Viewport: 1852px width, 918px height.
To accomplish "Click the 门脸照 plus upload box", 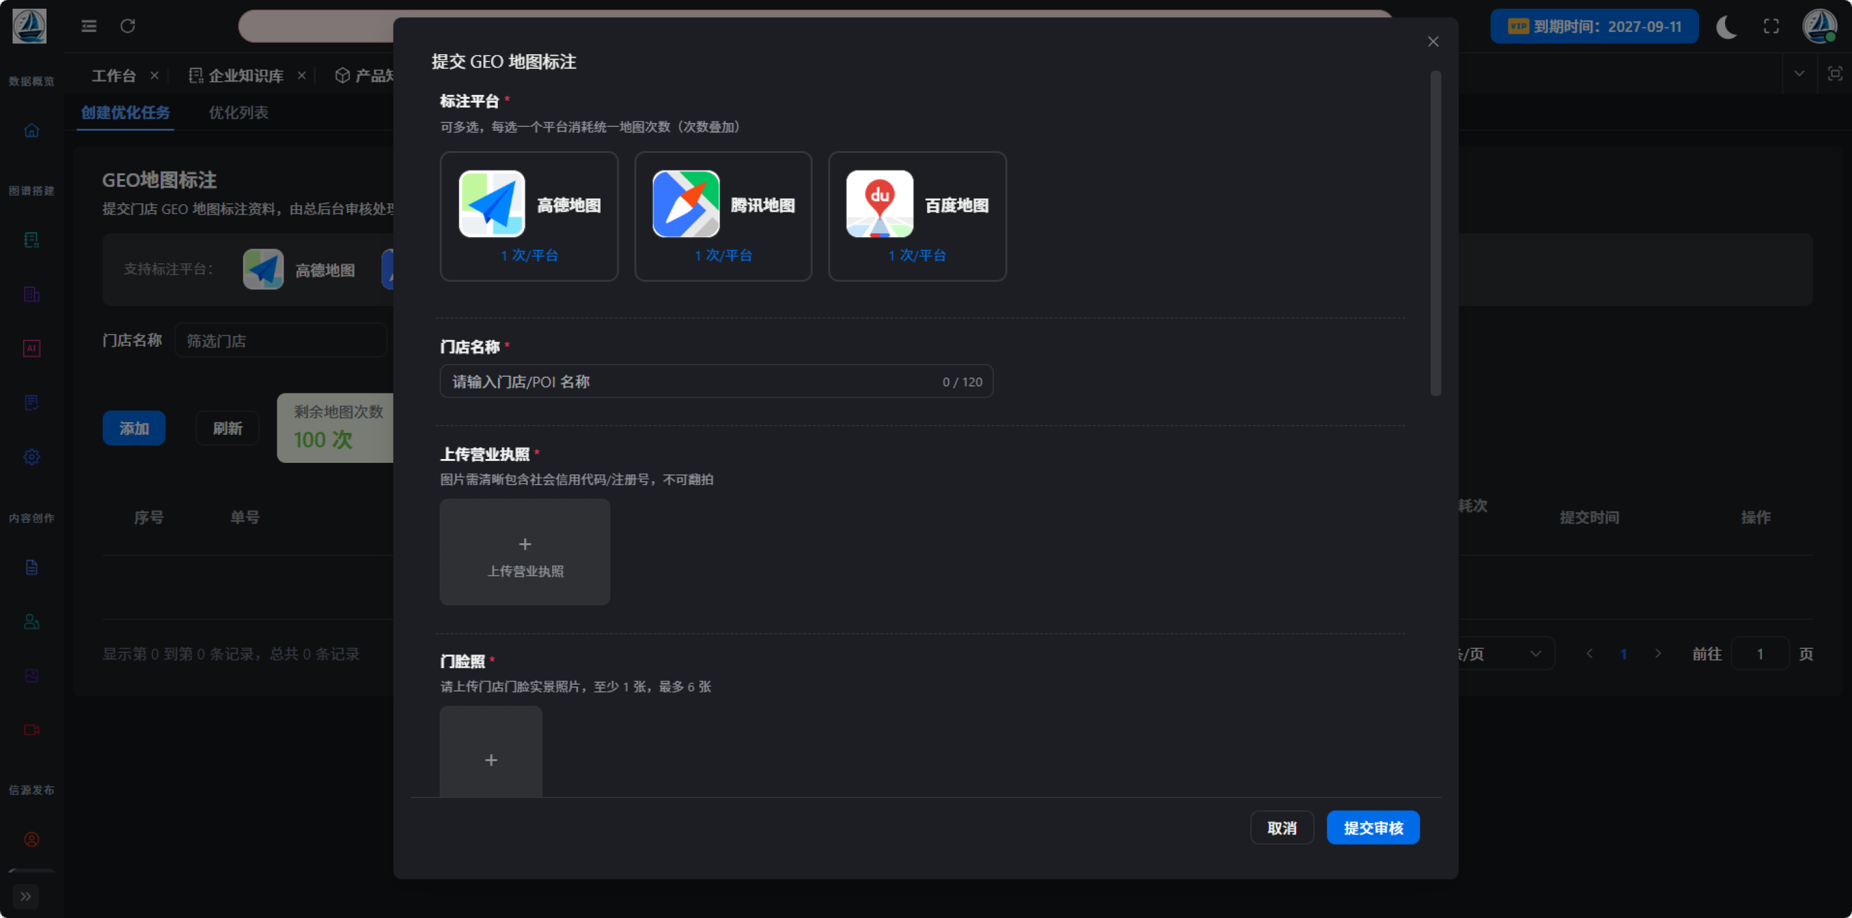I will click(491, 752).
